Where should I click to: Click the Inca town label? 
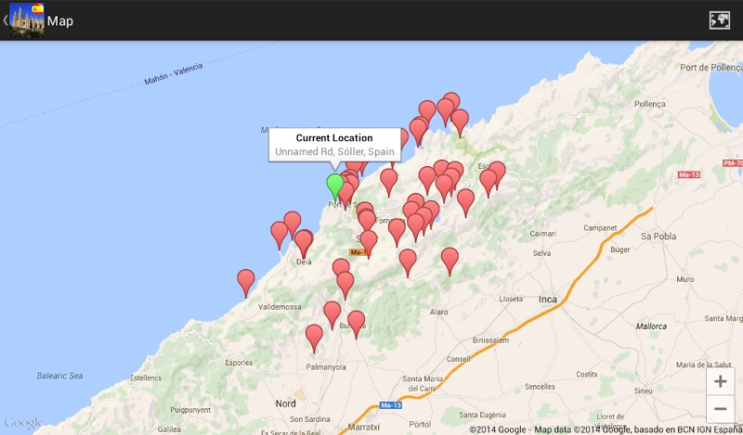[x=547, y=300]
